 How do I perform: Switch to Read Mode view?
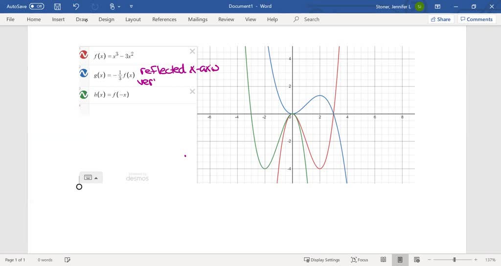coord(384,260)
